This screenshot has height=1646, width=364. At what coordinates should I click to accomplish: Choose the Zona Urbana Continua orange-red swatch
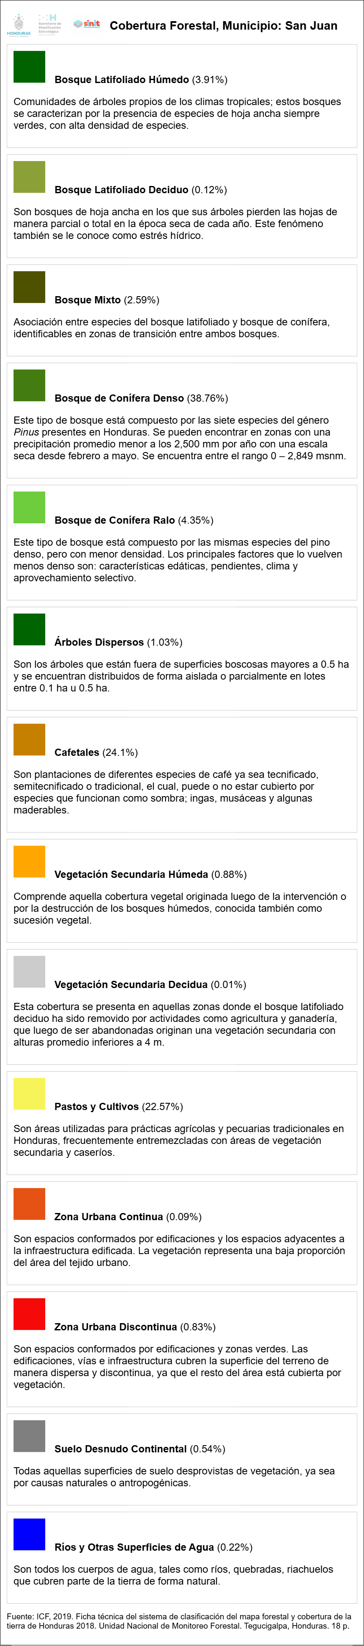[29, 1204]
